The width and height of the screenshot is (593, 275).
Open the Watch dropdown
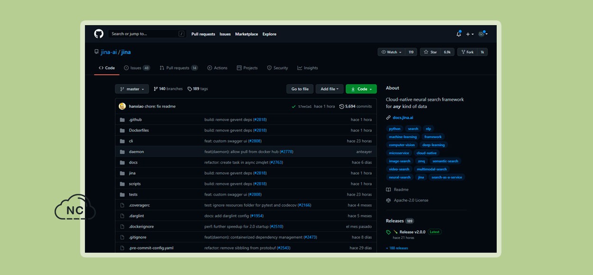(x=391, y=52)
